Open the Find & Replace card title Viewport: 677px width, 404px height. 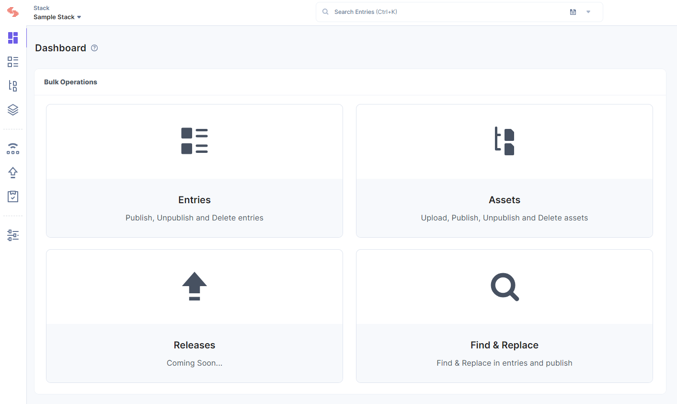coord(505,345)
